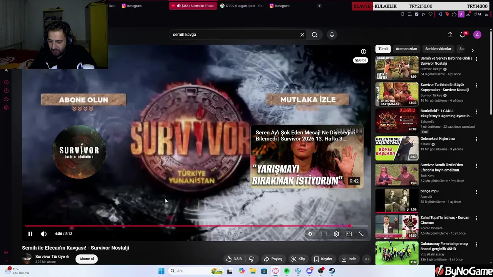Viewport: 493px width, 277px height.
Task: Open YouTube notifications bell
Action: pyautogui.click(x=463, y=35)
